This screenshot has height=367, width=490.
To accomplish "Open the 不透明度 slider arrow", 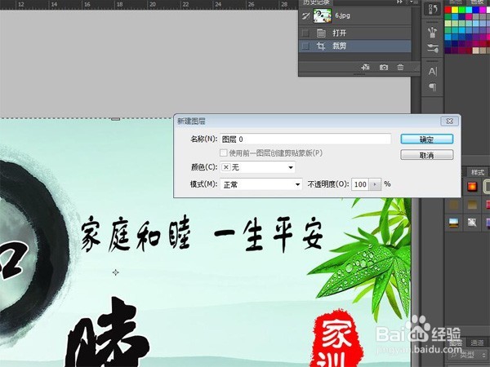I will (x=375, y=184).
